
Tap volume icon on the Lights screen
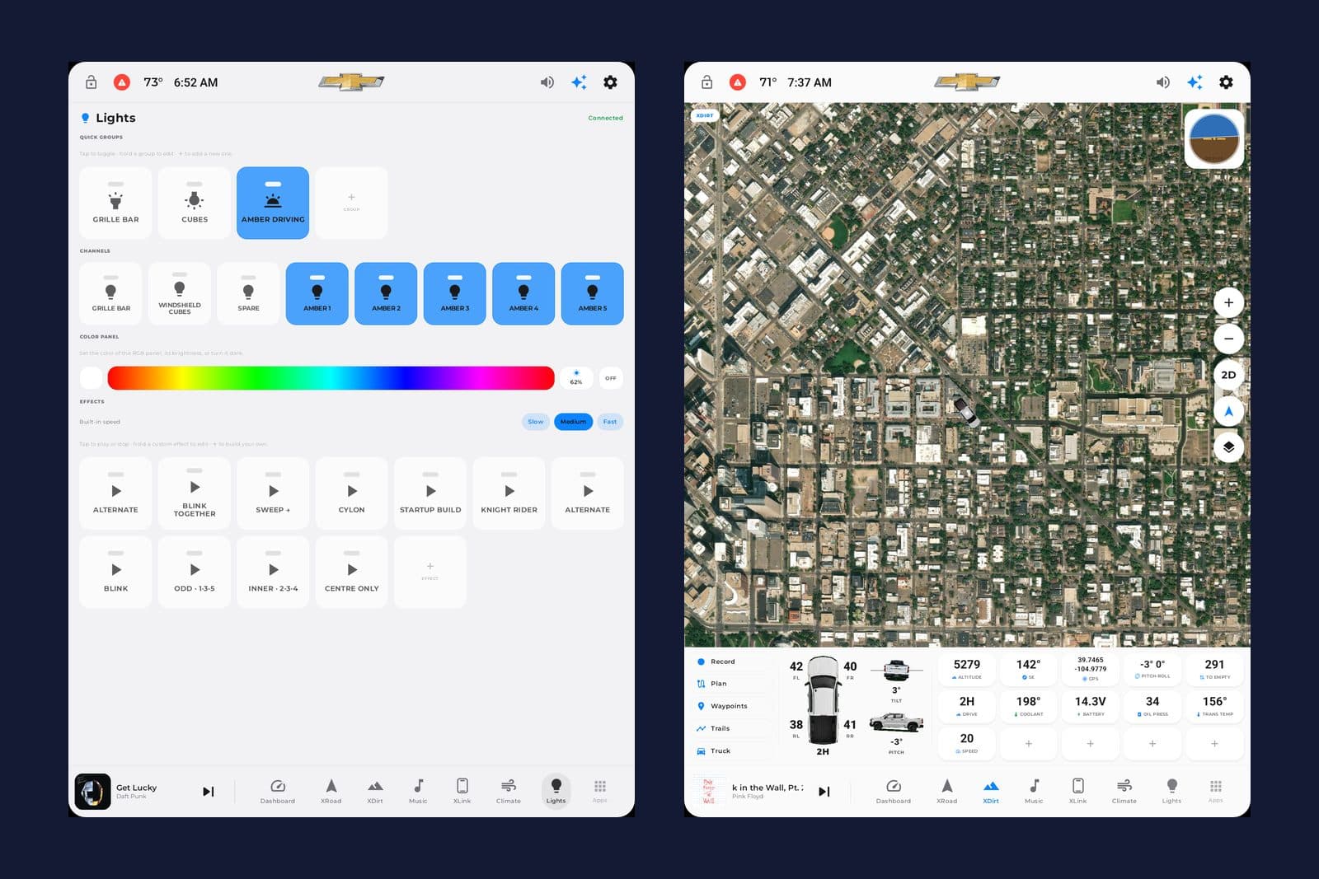click(547, 82)
